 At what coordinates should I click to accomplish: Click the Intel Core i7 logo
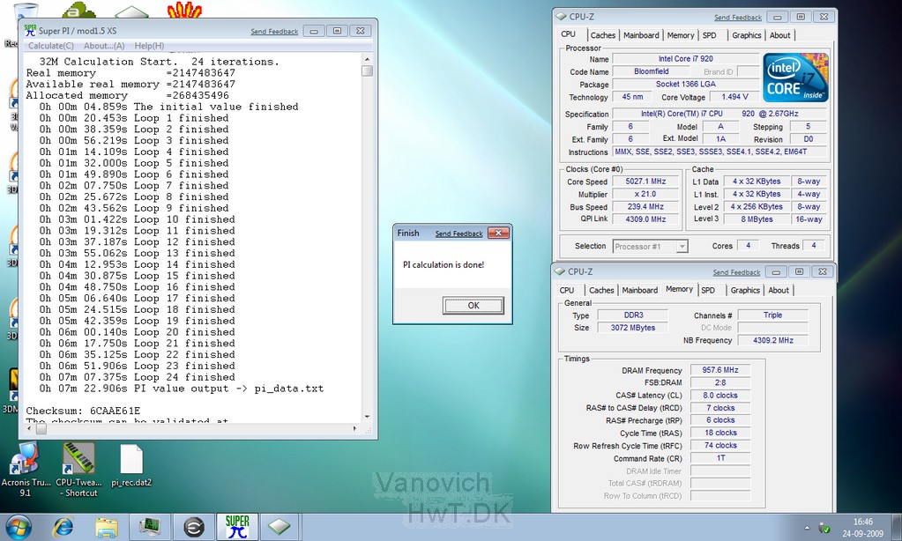click(795, 78)
